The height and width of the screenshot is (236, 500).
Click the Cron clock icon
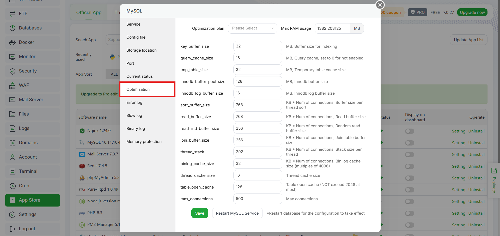click(x=12, y=186)
